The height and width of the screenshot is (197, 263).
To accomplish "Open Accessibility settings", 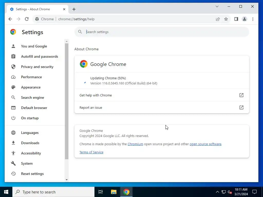I will (31, 153).
